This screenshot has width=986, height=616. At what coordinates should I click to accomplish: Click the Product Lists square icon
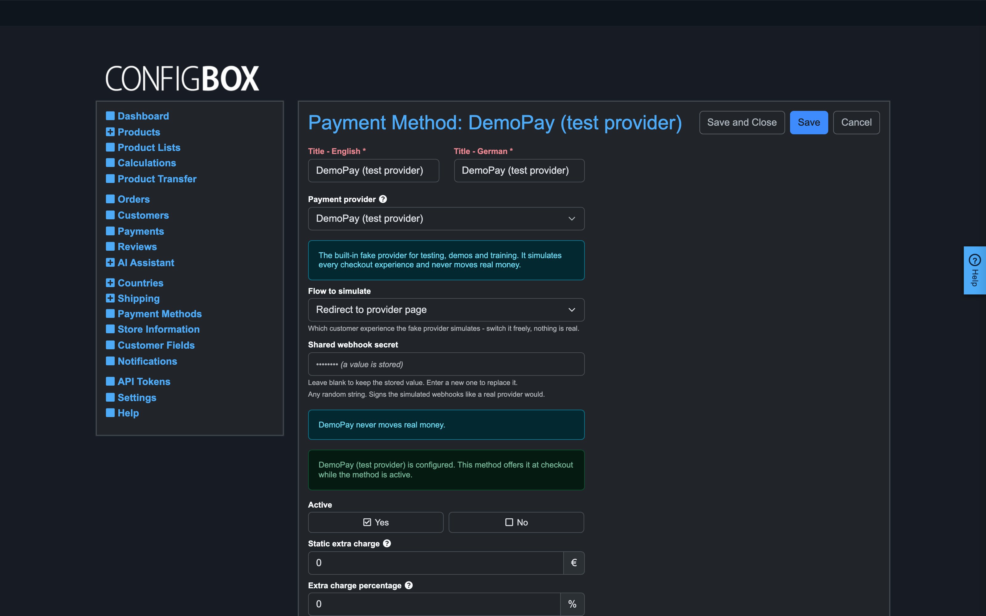tap(110, 147)
